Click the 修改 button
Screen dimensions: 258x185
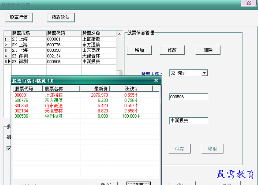coord(172,50)
